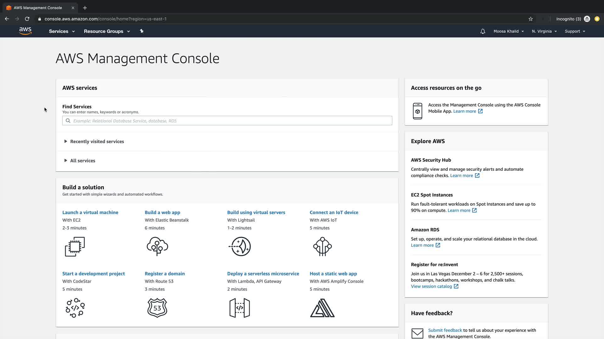Open the notifications bell icon
604x339 pixels.
[x=483, y=31]
